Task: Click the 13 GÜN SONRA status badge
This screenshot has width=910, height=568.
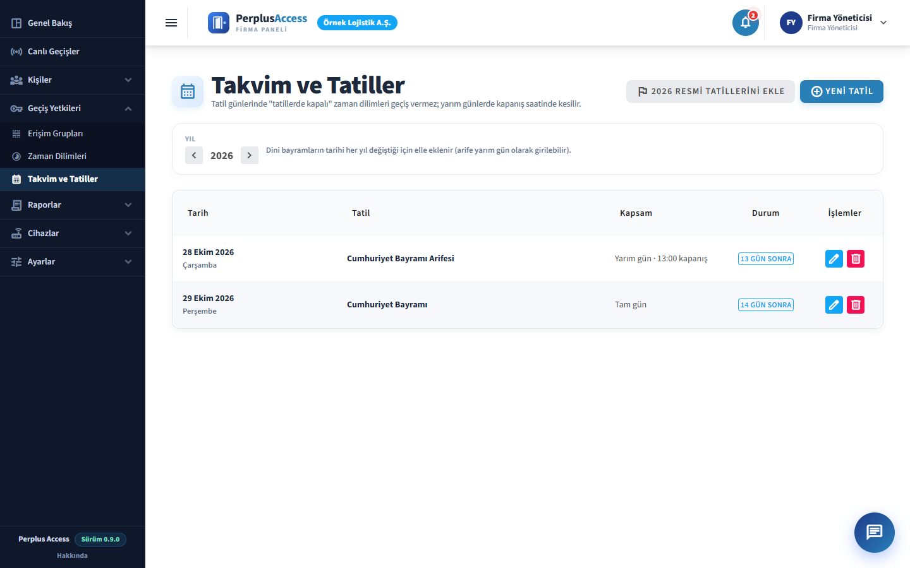Action: [766, 259]
